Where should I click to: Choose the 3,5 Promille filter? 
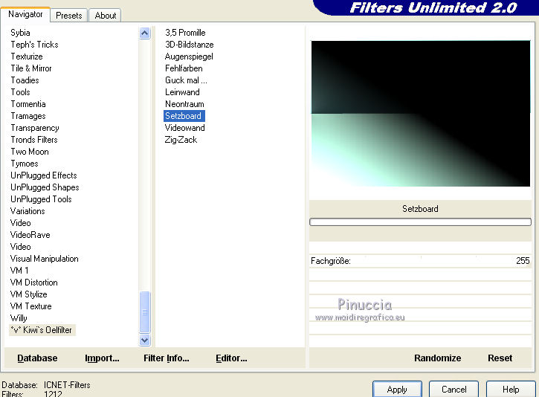(185, 33)
